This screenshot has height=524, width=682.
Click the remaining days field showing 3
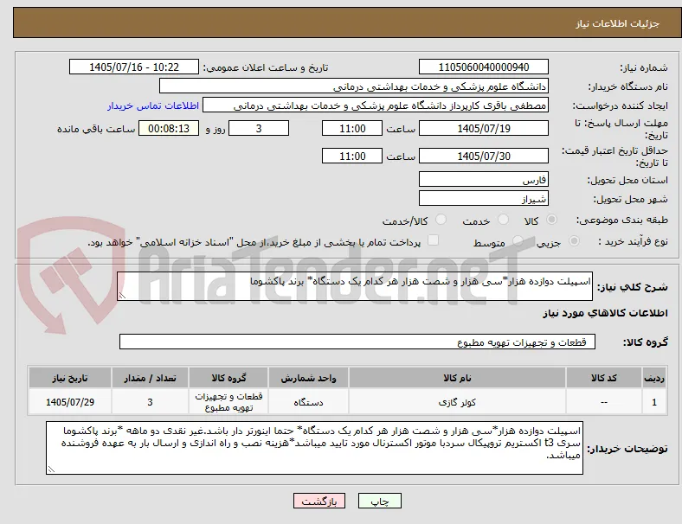click(259, 128)
